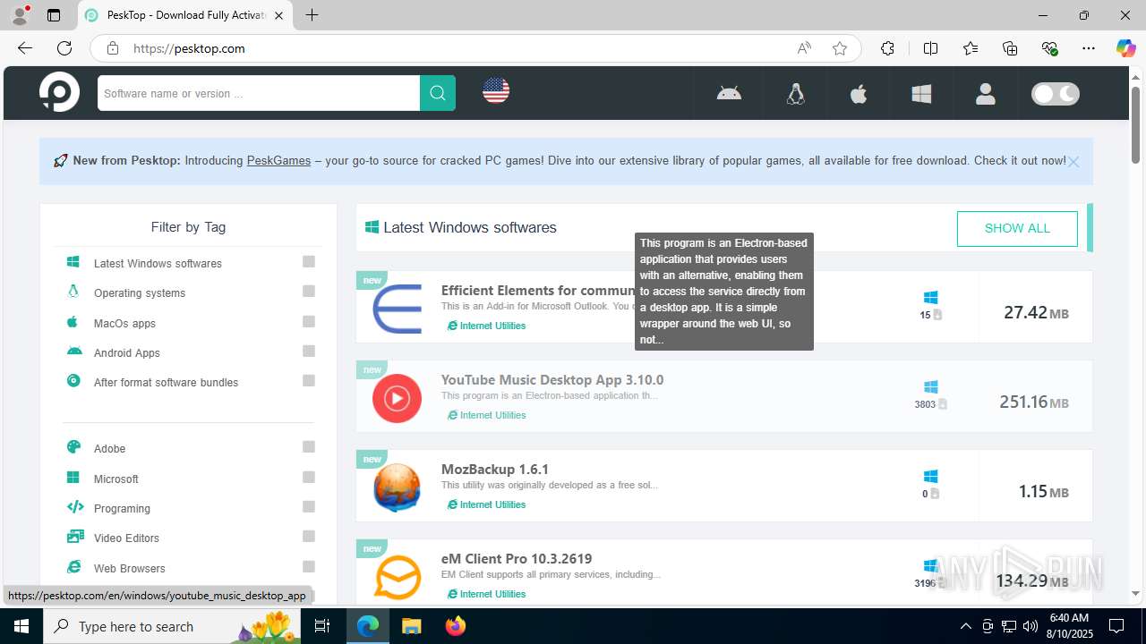Check the Android Apps filter box

coord(309,351)
